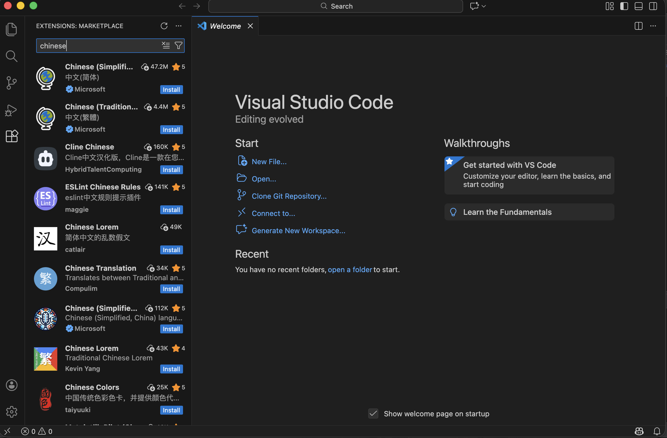Install Chinese (Simplified) language pack

(x=171, y=90)
